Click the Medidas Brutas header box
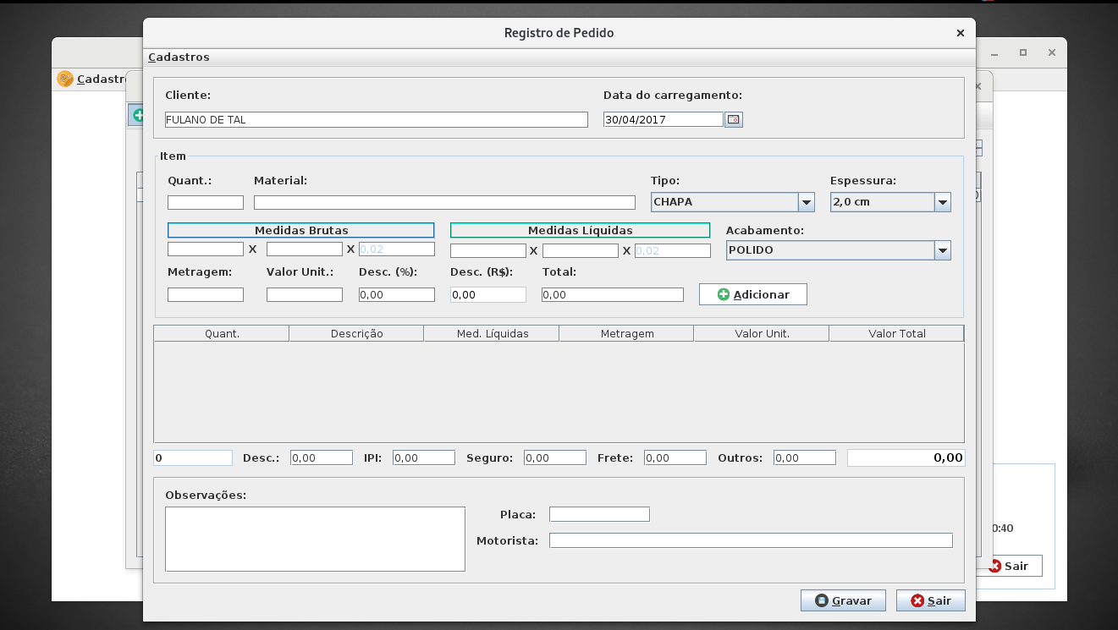The image size is (1118, 630). (301, 230)
